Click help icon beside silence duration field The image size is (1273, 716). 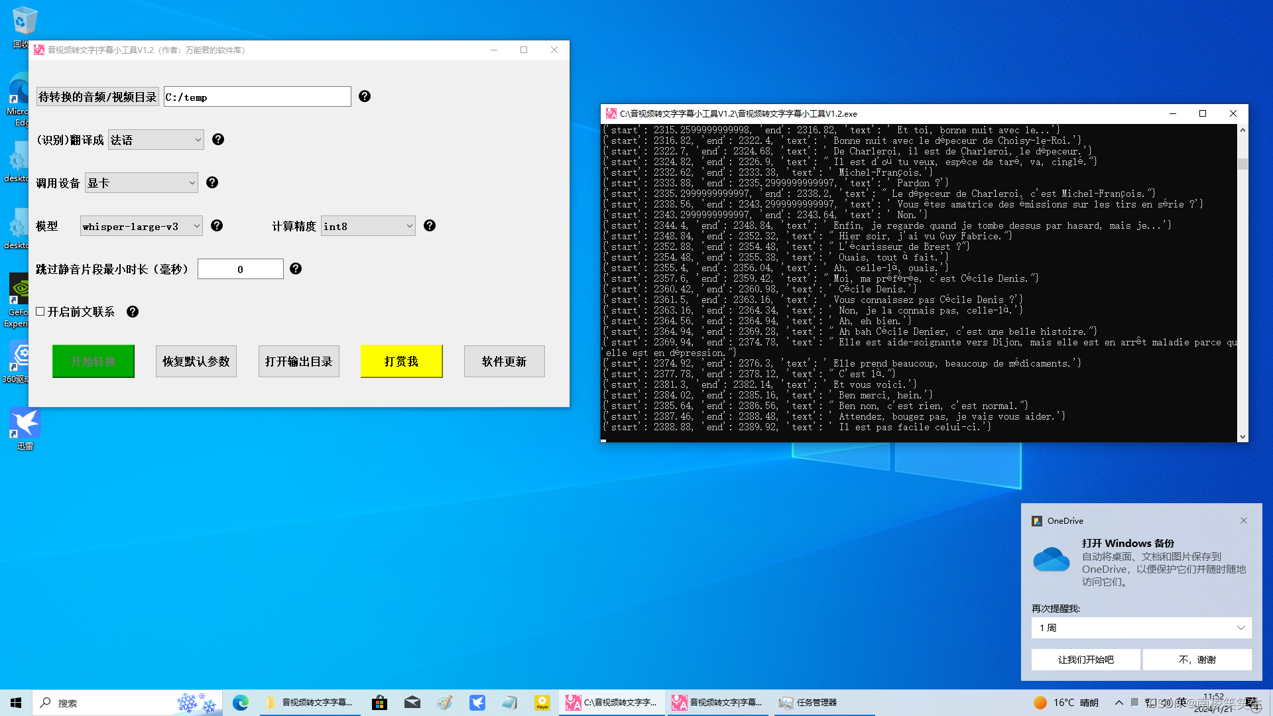coord(296,269)
